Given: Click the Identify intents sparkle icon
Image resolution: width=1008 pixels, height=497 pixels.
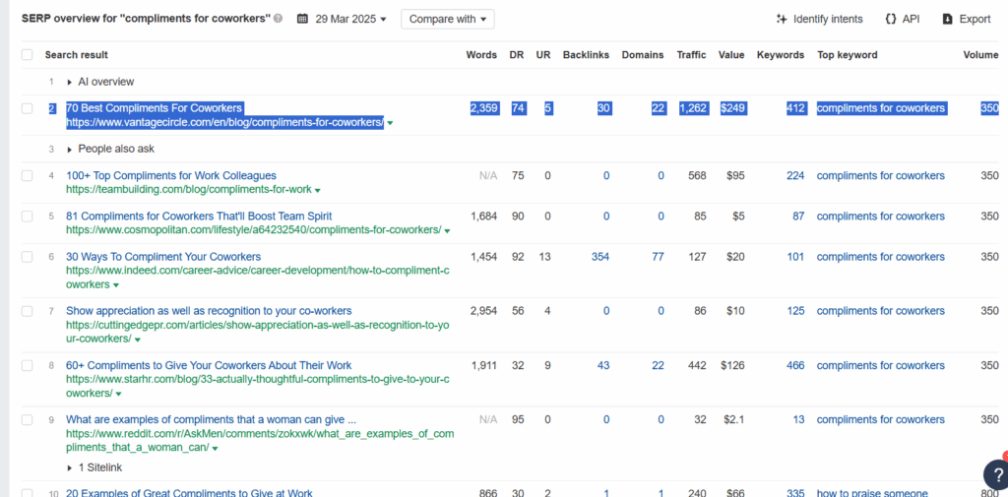Looking at the screenshot, I should point(782,19).
